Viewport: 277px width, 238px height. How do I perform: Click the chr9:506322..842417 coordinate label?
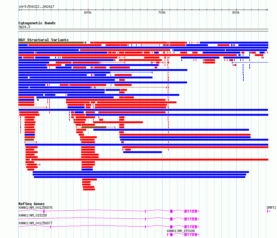[x=36, y=7]
